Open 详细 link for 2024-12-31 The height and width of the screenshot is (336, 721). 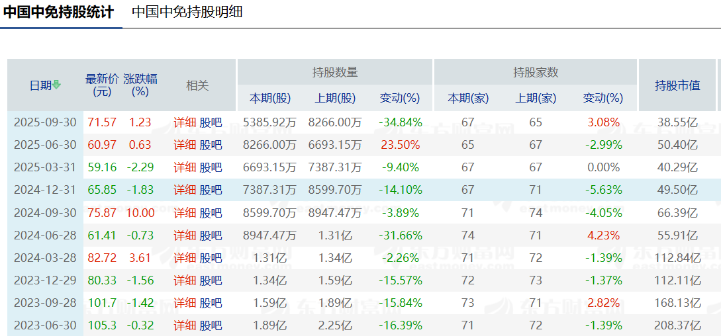[185, 190]
